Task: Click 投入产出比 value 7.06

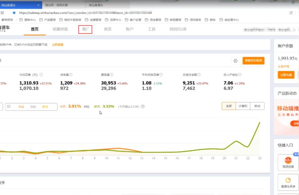Action: [228, 83]
